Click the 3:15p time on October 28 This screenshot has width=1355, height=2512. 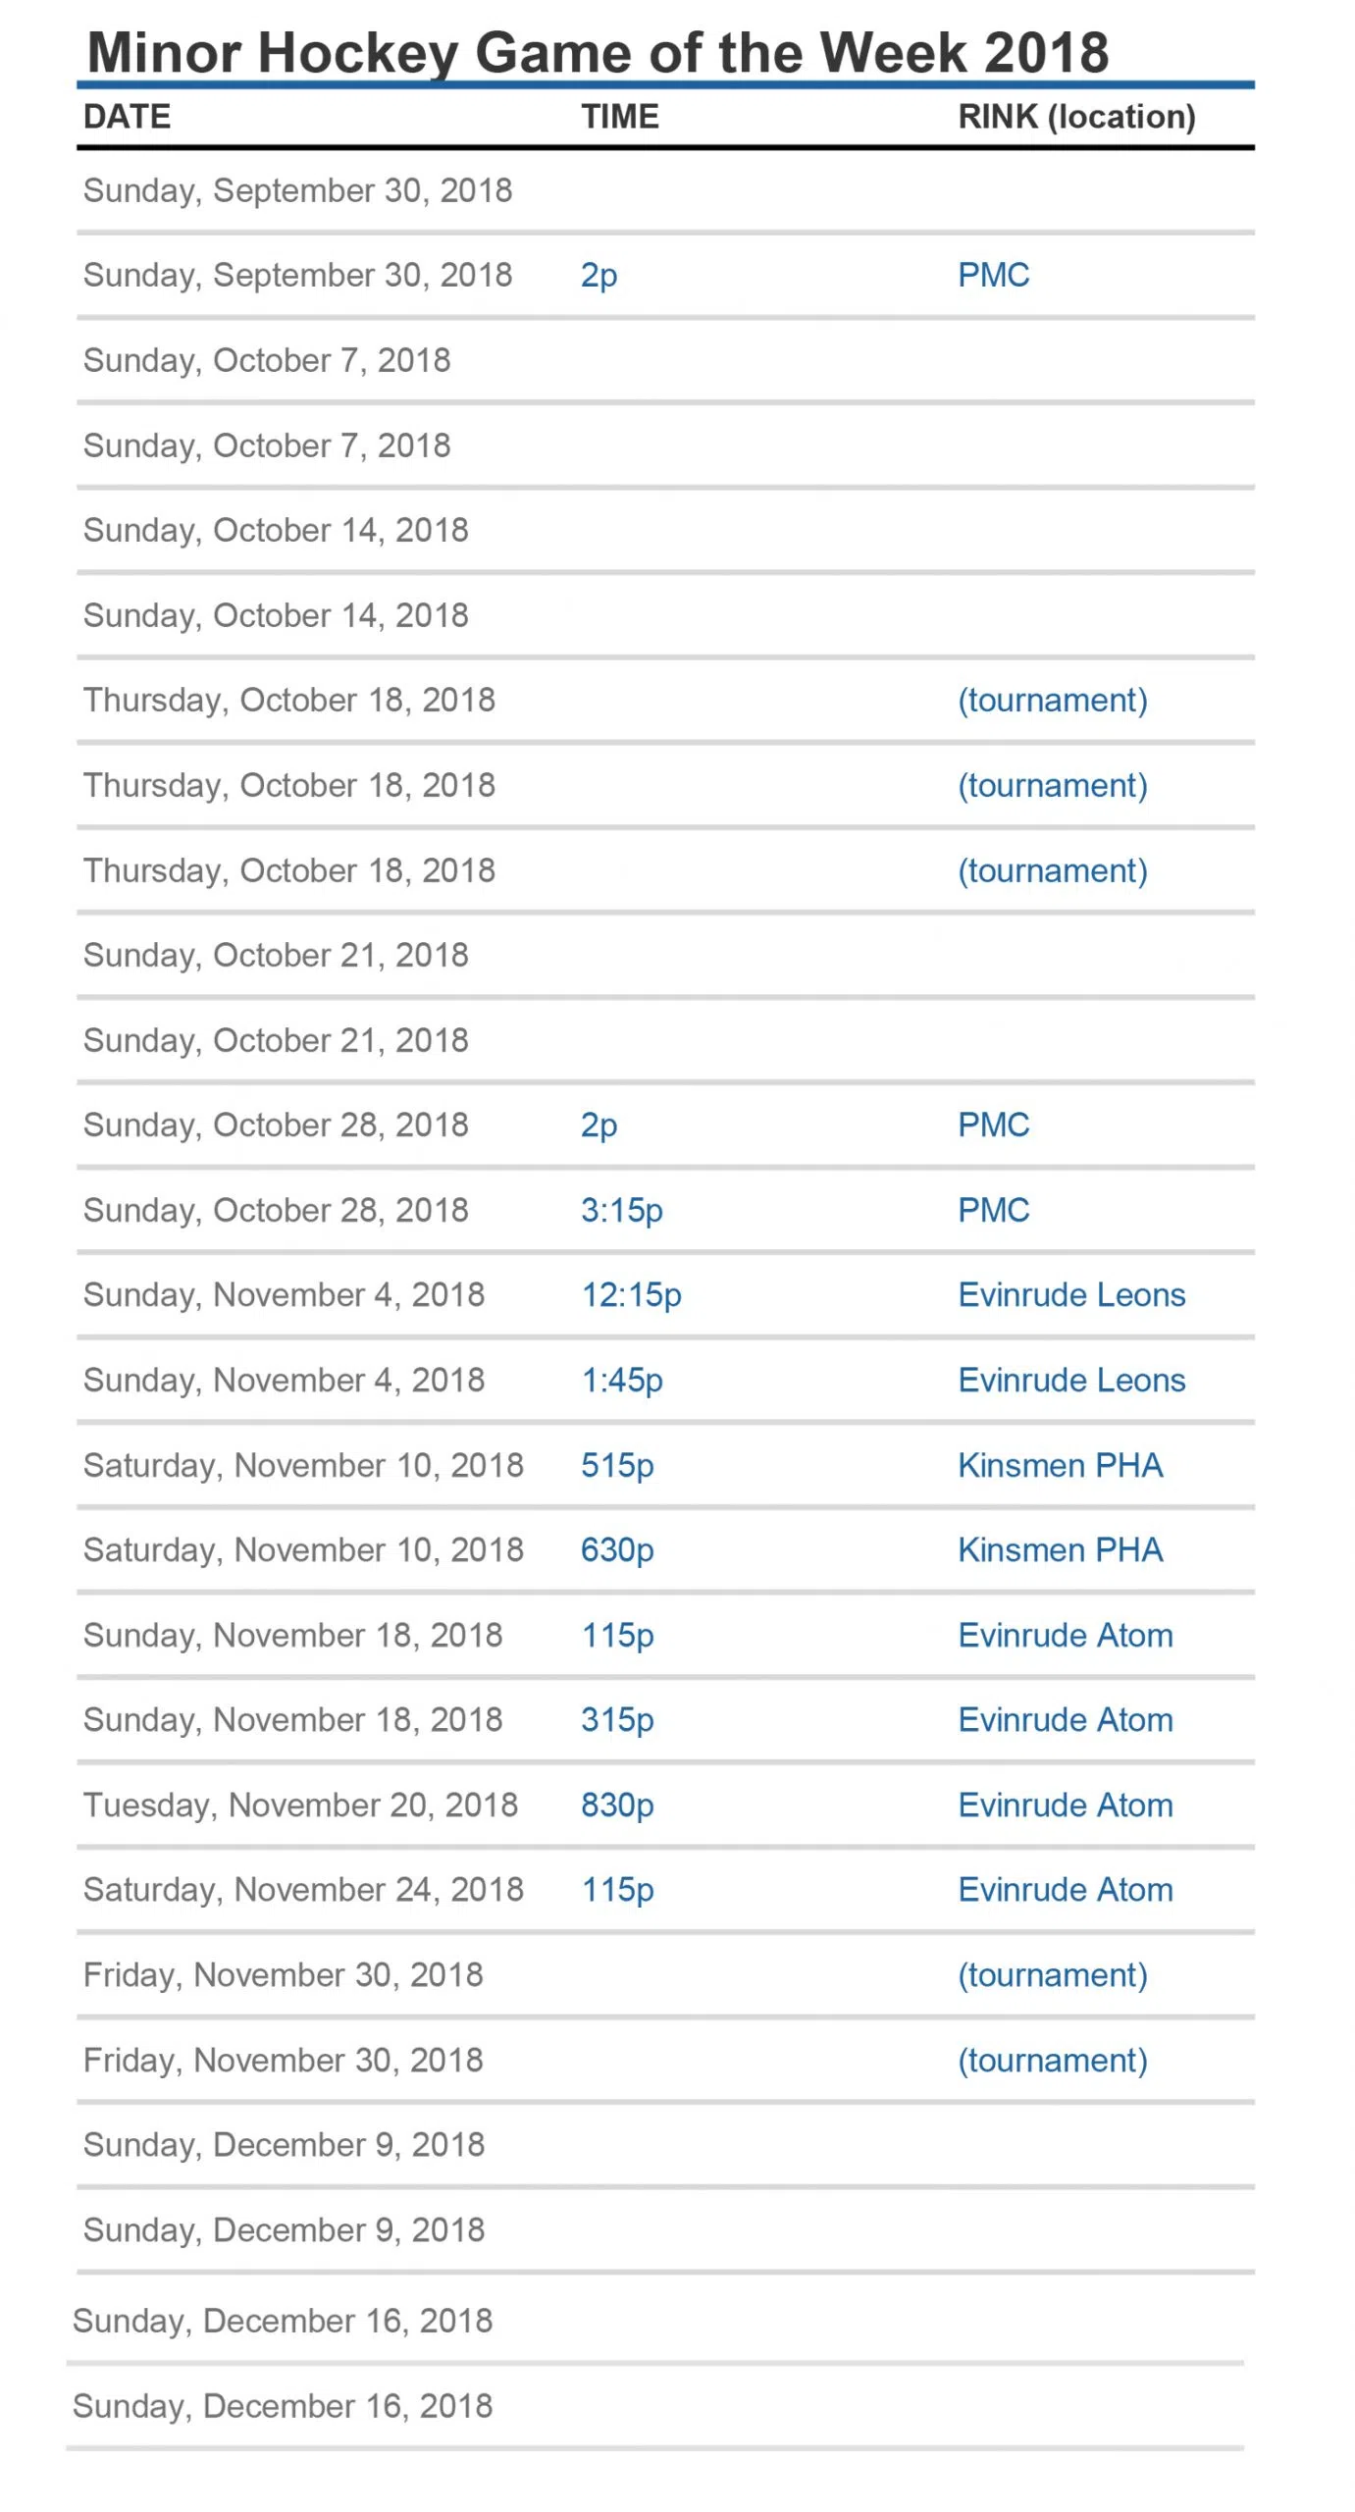(621, 1210)
